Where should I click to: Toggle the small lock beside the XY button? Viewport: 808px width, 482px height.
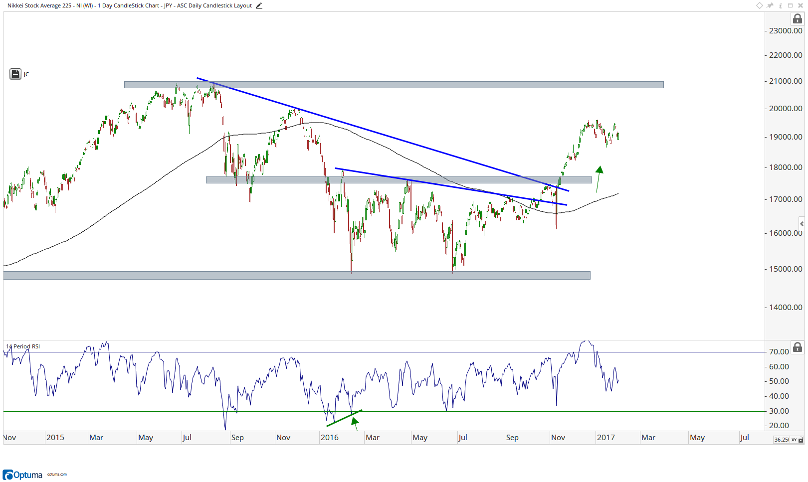(x=801, y=440)
